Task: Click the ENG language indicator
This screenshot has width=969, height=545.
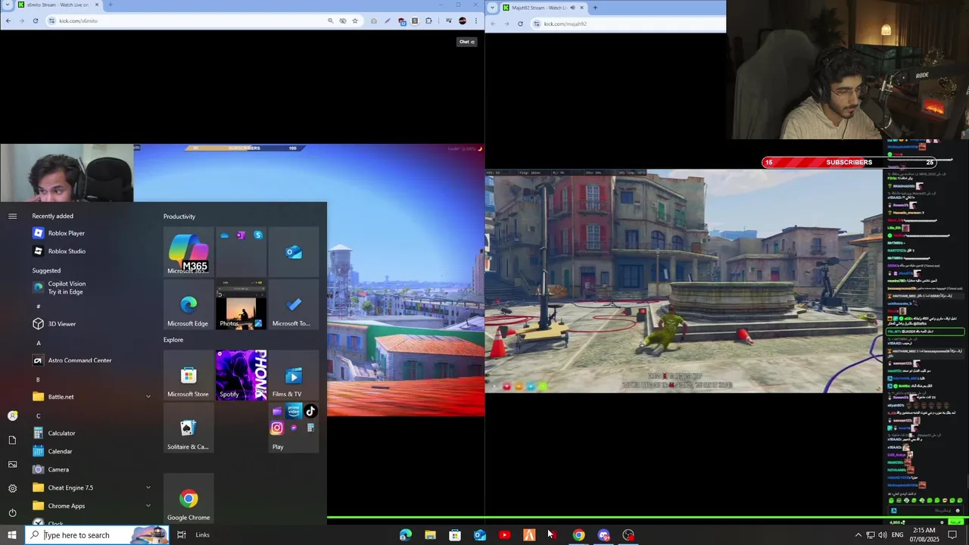Action: click(x=897, y=535)
